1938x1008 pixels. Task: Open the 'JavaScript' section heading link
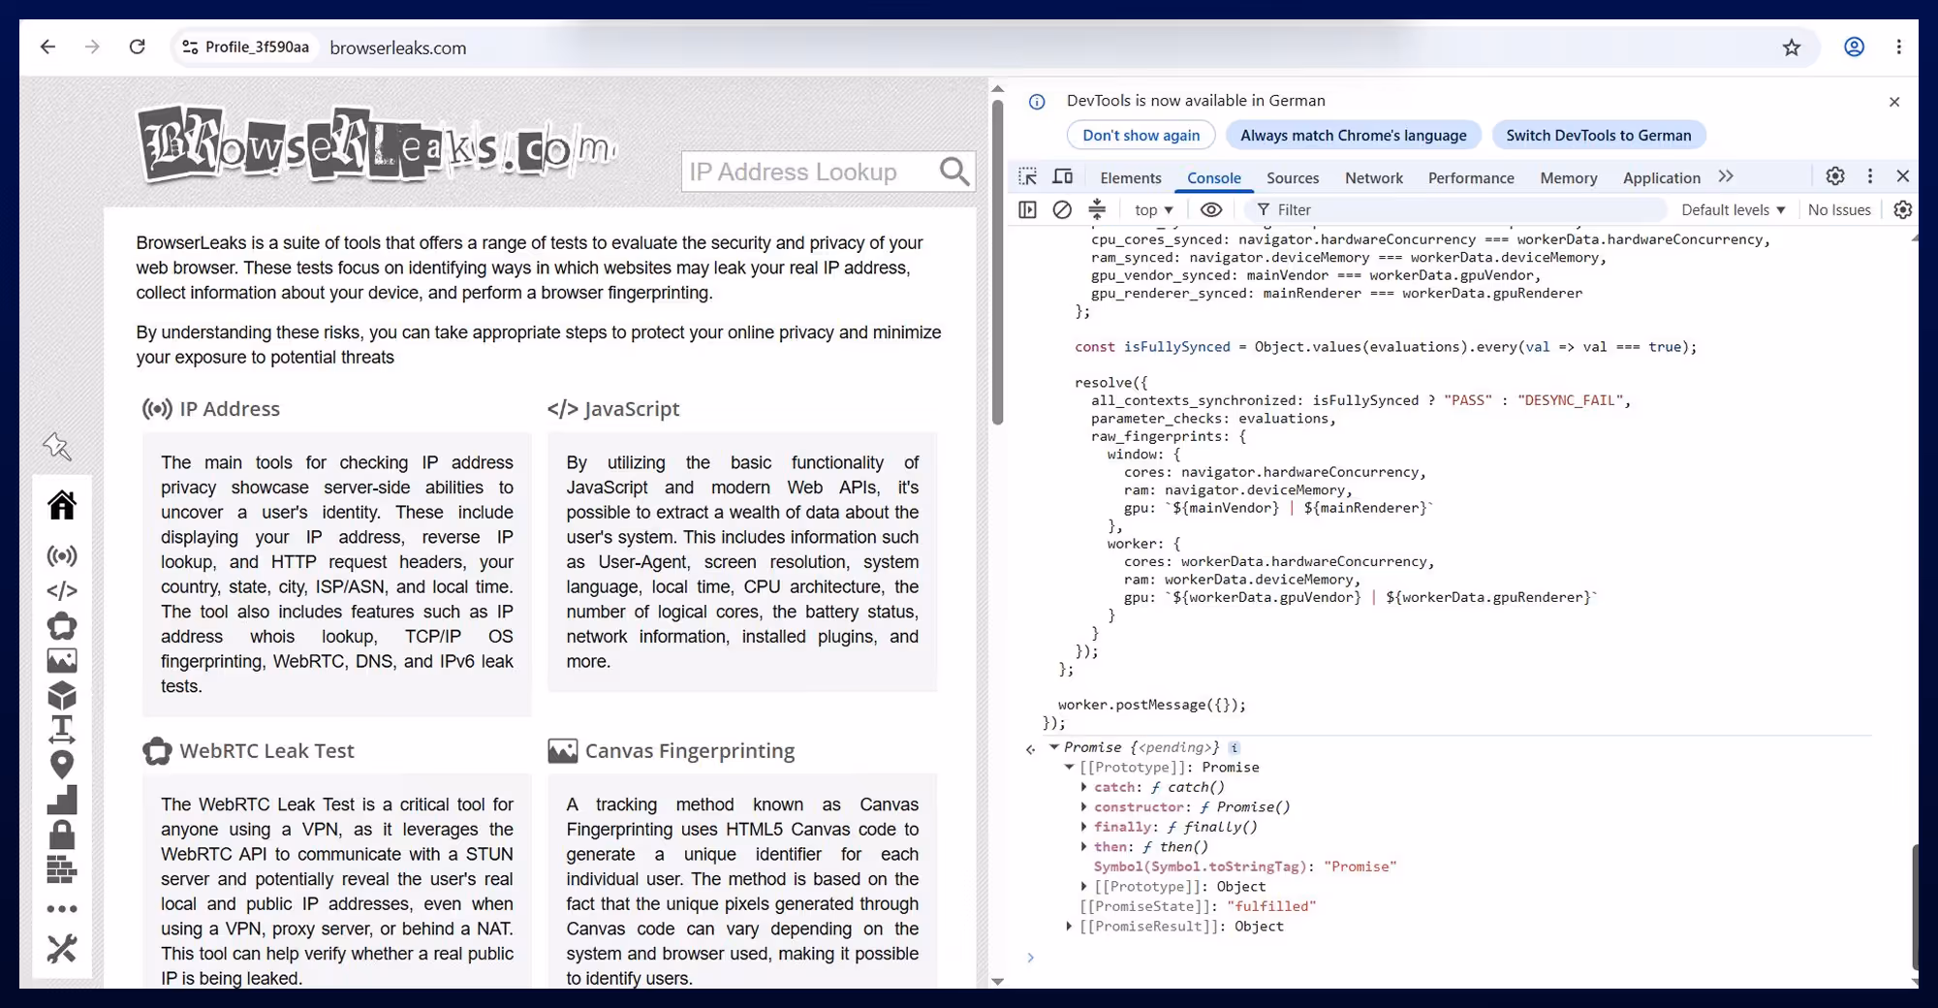pyautogui.click(x=632, y=409)
